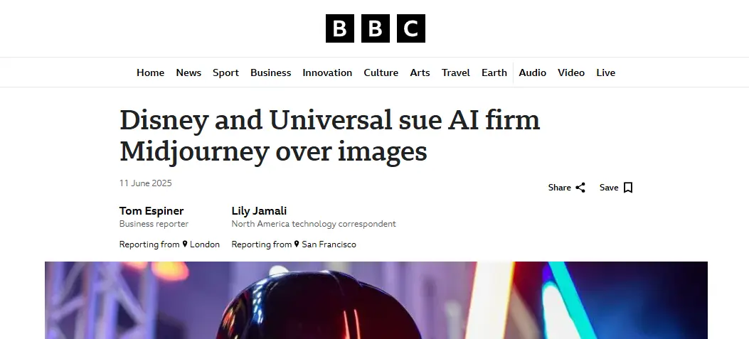Open the Home menu item
Image resolution: width=749 pixels, height=339 pixels.
151,72
